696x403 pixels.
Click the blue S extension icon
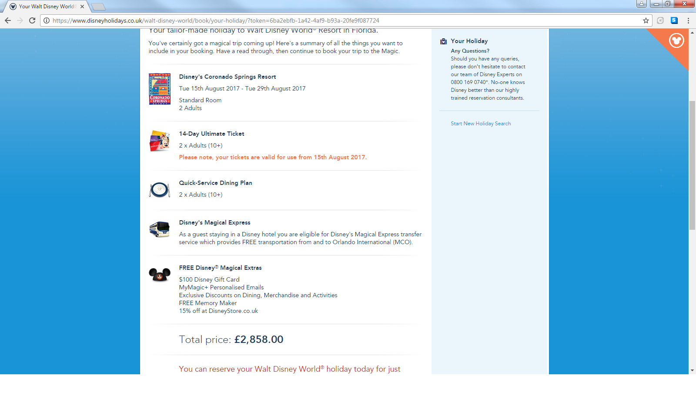coord(674,20)
